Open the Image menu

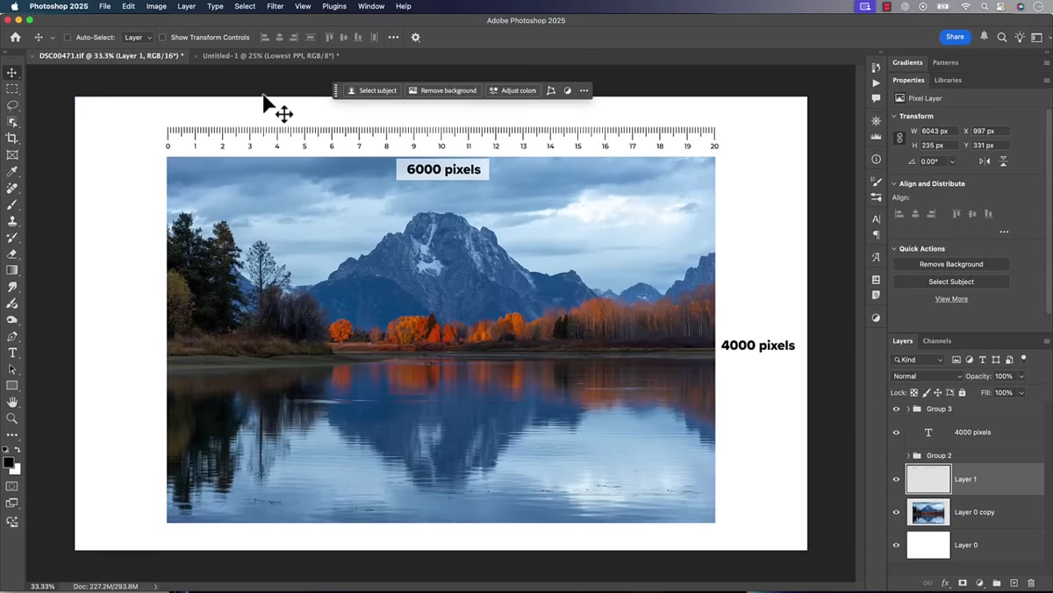156,6
